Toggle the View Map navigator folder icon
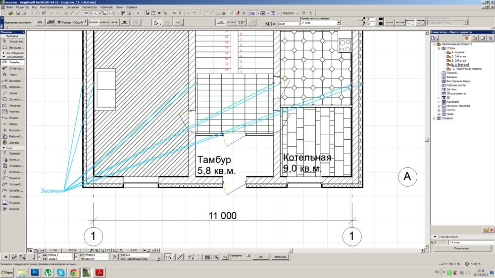The height and width of the screenshot is (278, 495). tap(475, 38)
